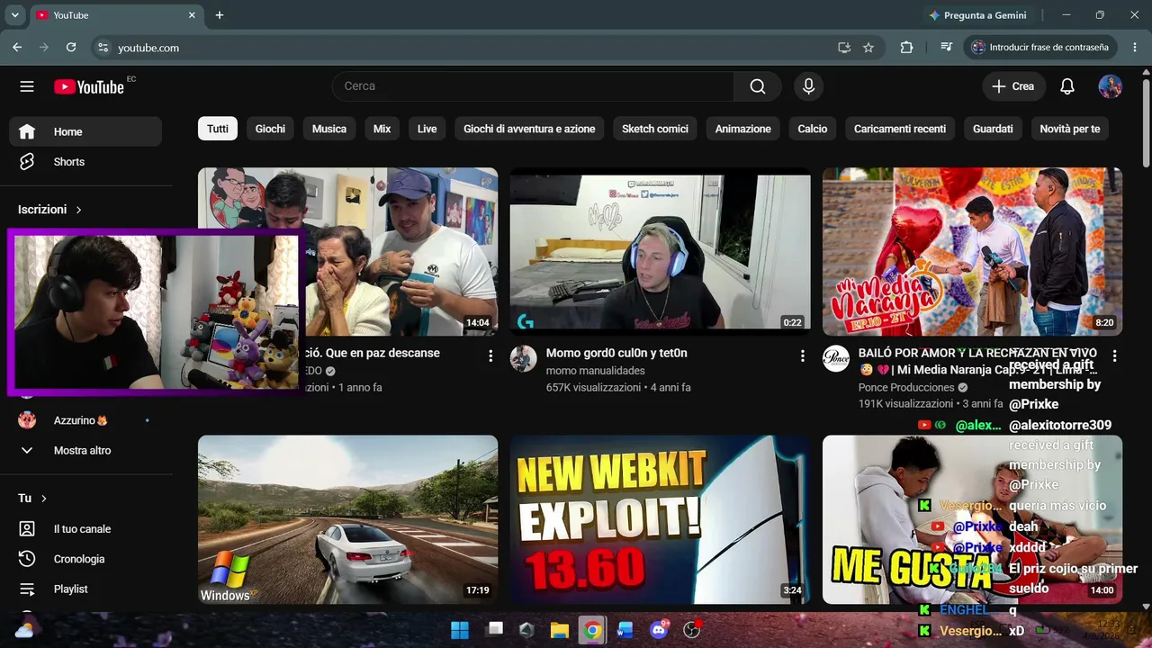Screen dimensions: 1152x648
Task: Close the YouTube browser tab
Action: pyautogui.click(x=192, y=15)
